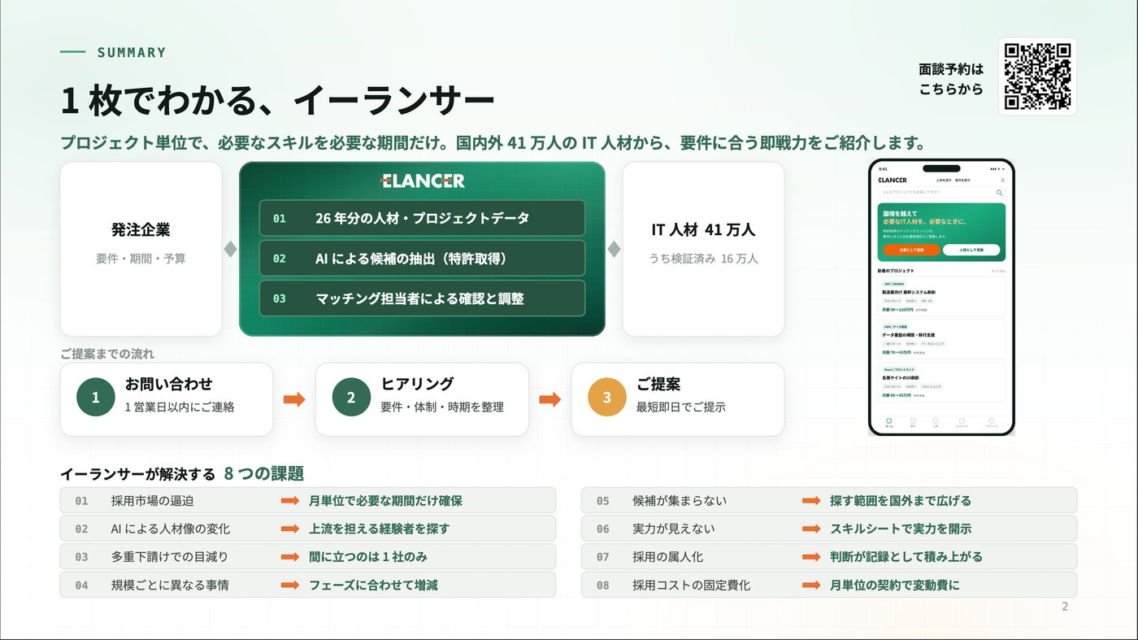1138x640 pixels.
Task: Click the 最短即日でご提示 text
Action: pyautogui.click(x=681, y=407)
